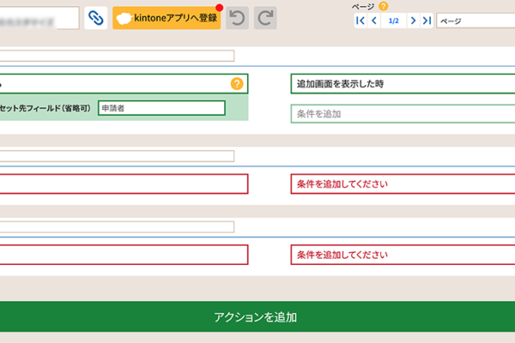Go to the previous page
Viewport: 515px width, 343px height.
[x=374, y=21]
